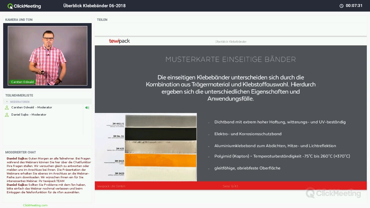The width and height of the screenshot is (370, 208).
Task: Click the chat message about Probleme mit dem Ton
Action: (47, 189)
